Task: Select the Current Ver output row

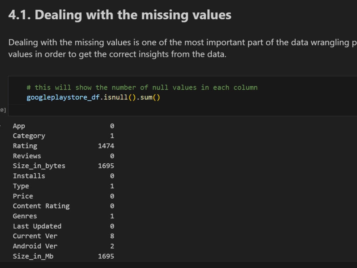Action: pos(64,236)
